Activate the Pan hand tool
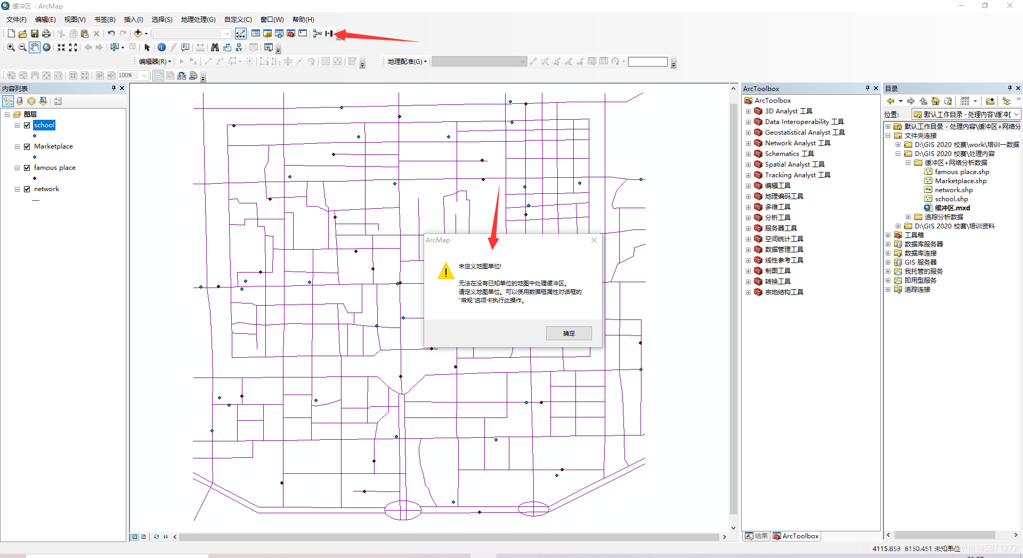 [35, 47]
